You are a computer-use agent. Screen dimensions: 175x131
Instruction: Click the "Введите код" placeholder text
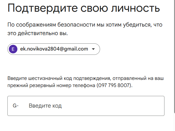[45, 106]
